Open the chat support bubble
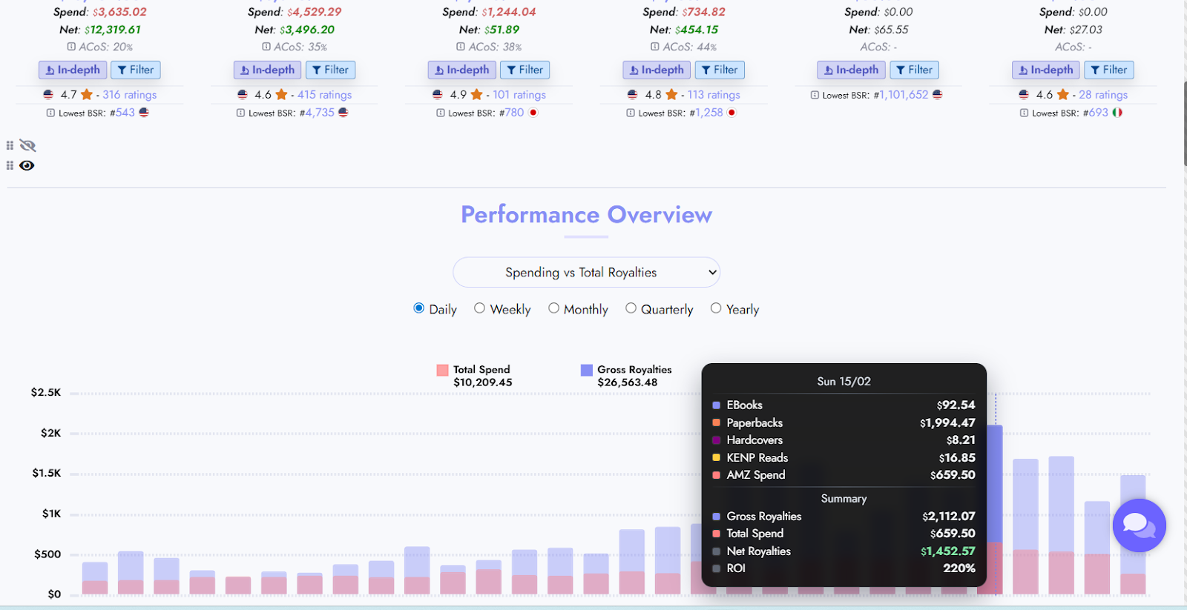The image size is (1187, 610). [x=1139, y=525]
